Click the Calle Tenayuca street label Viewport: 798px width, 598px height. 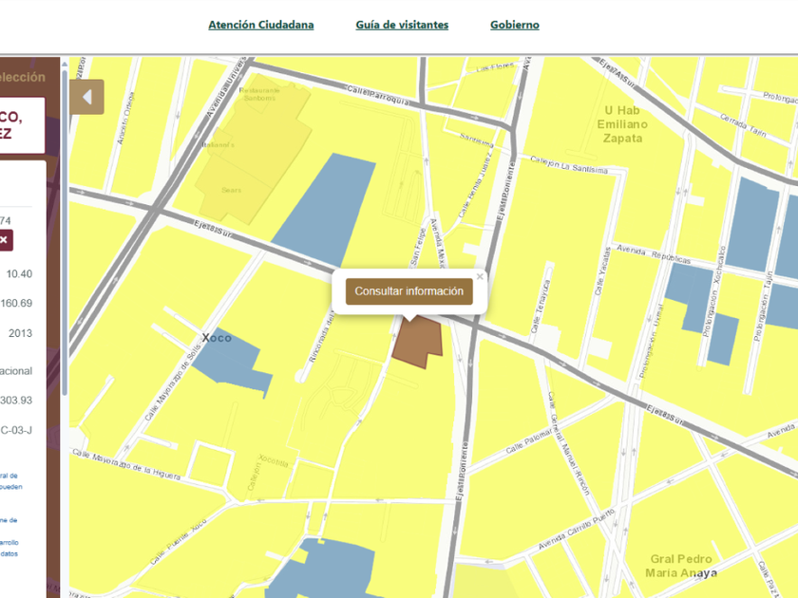click(540, 307)
